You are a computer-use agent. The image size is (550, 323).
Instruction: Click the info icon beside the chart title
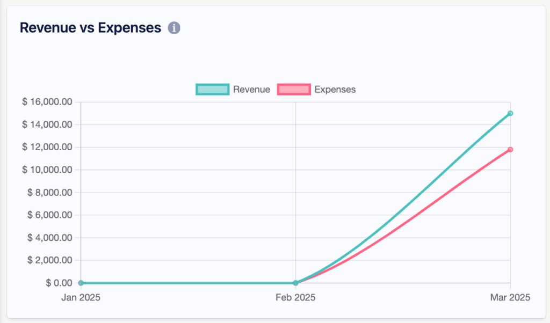point(173,28)
